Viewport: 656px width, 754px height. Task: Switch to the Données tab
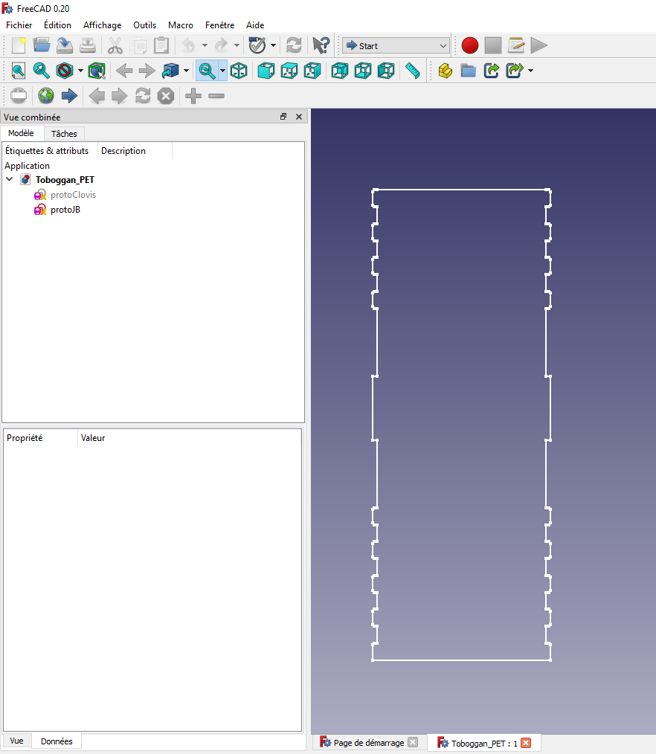click(x=57, y=741)
